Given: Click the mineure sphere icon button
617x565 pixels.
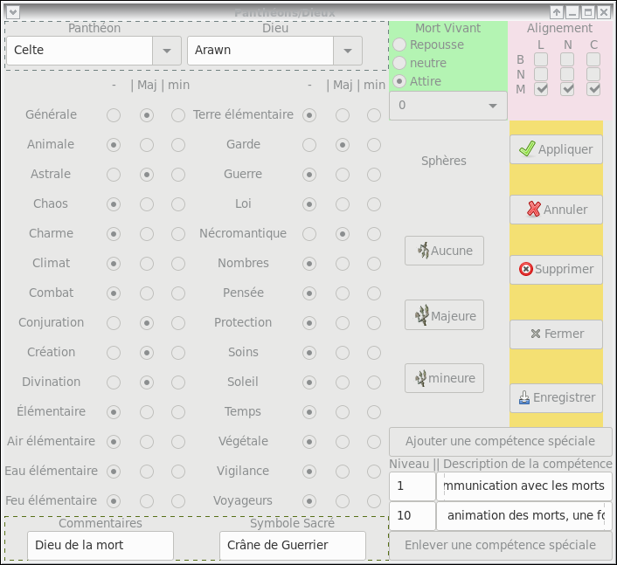Looking at the screenshot, I should tap(420, 378).
